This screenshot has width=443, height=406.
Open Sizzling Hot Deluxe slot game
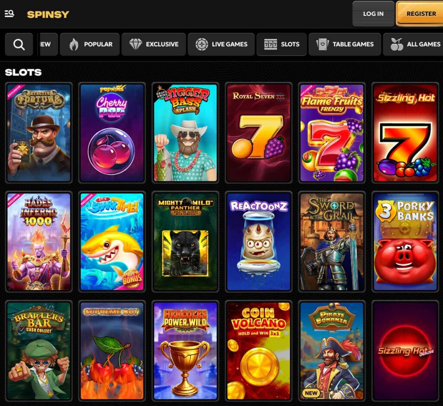[405, 351]
